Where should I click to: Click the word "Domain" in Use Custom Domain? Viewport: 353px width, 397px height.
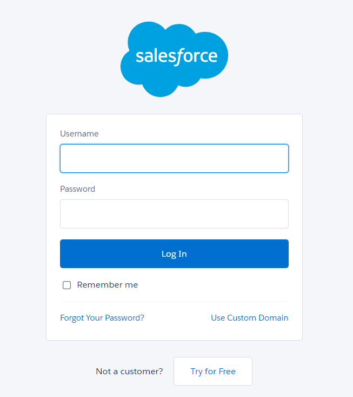tap(274, 318)
